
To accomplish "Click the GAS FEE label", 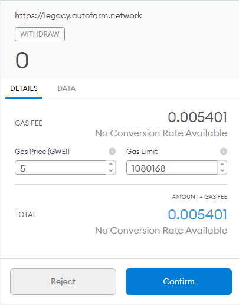I will [28, 123].
